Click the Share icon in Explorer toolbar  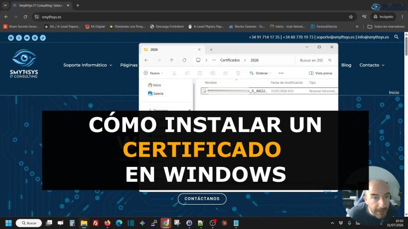(225, 73)
